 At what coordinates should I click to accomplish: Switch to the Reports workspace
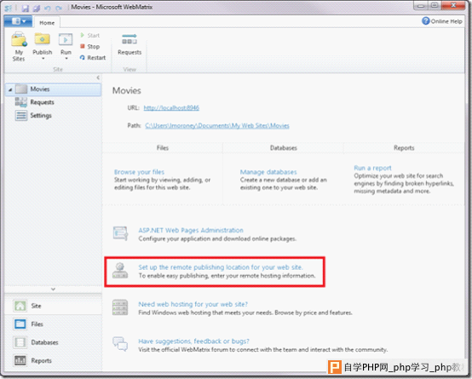click(x=54, y=360)
